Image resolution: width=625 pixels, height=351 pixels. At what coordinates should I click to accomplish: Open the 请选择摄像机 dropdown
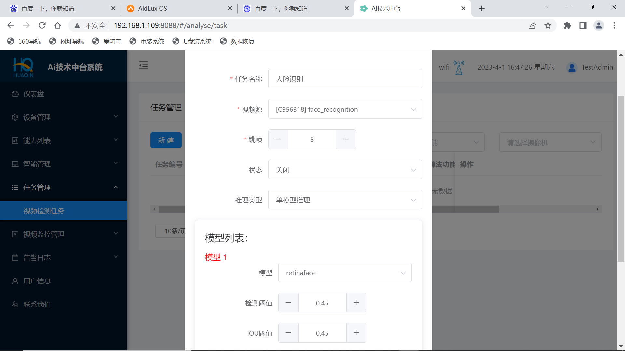coord(550,142)
